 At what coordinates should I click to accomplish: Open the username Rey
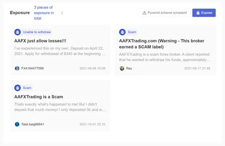point(129,69)
